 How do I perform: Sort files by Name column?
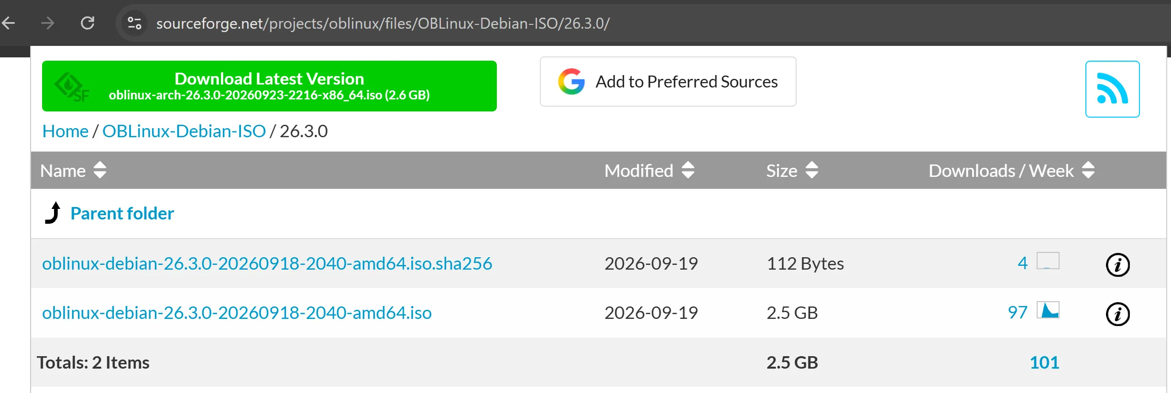73,170
